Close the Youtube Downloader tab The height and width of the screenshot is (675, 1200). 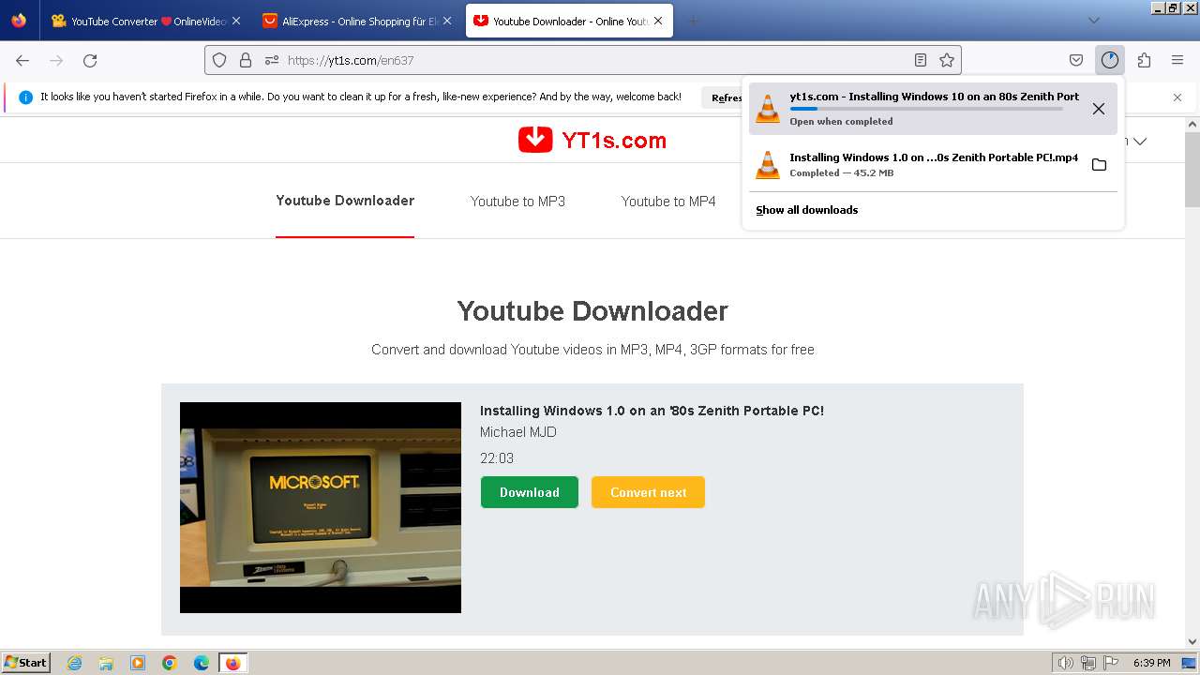pos(658,21)
